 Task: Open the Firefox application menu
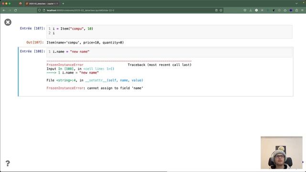(x=302, y=10)
